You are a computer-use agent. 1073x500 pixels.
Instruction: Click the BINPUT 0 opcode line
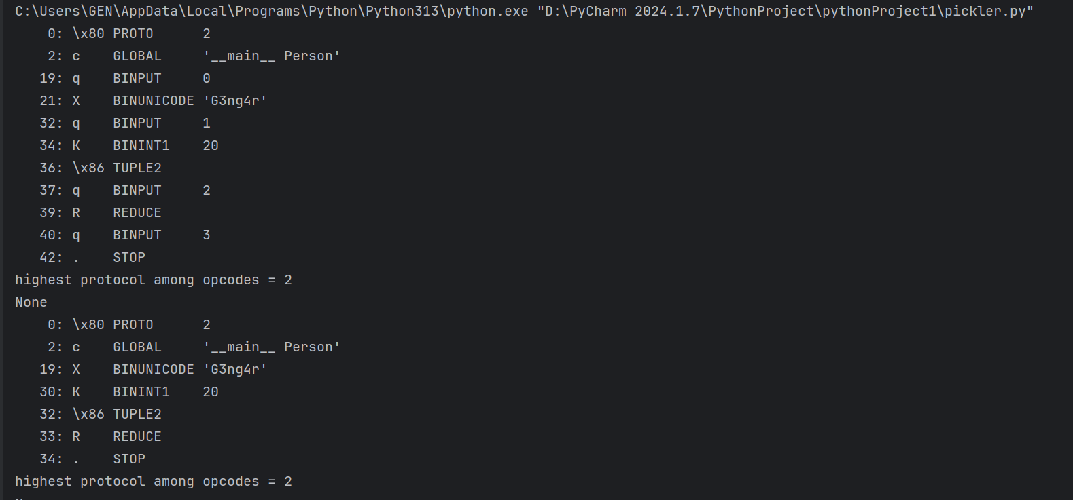coord(137,79)
